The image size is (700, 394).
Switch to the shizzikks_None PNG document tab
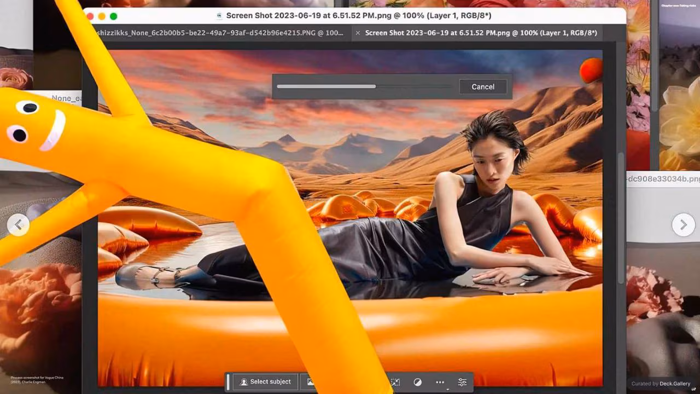pos(219,33)
